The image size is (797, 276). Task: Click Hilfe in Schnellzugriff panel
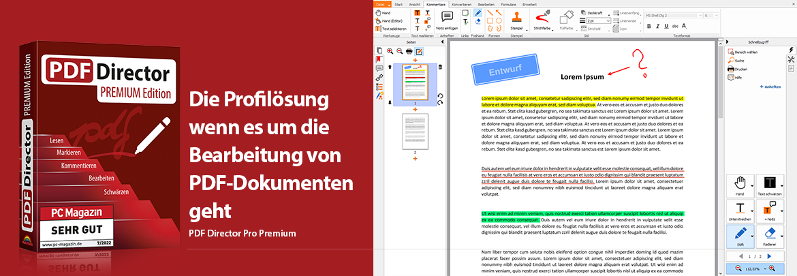736,77
